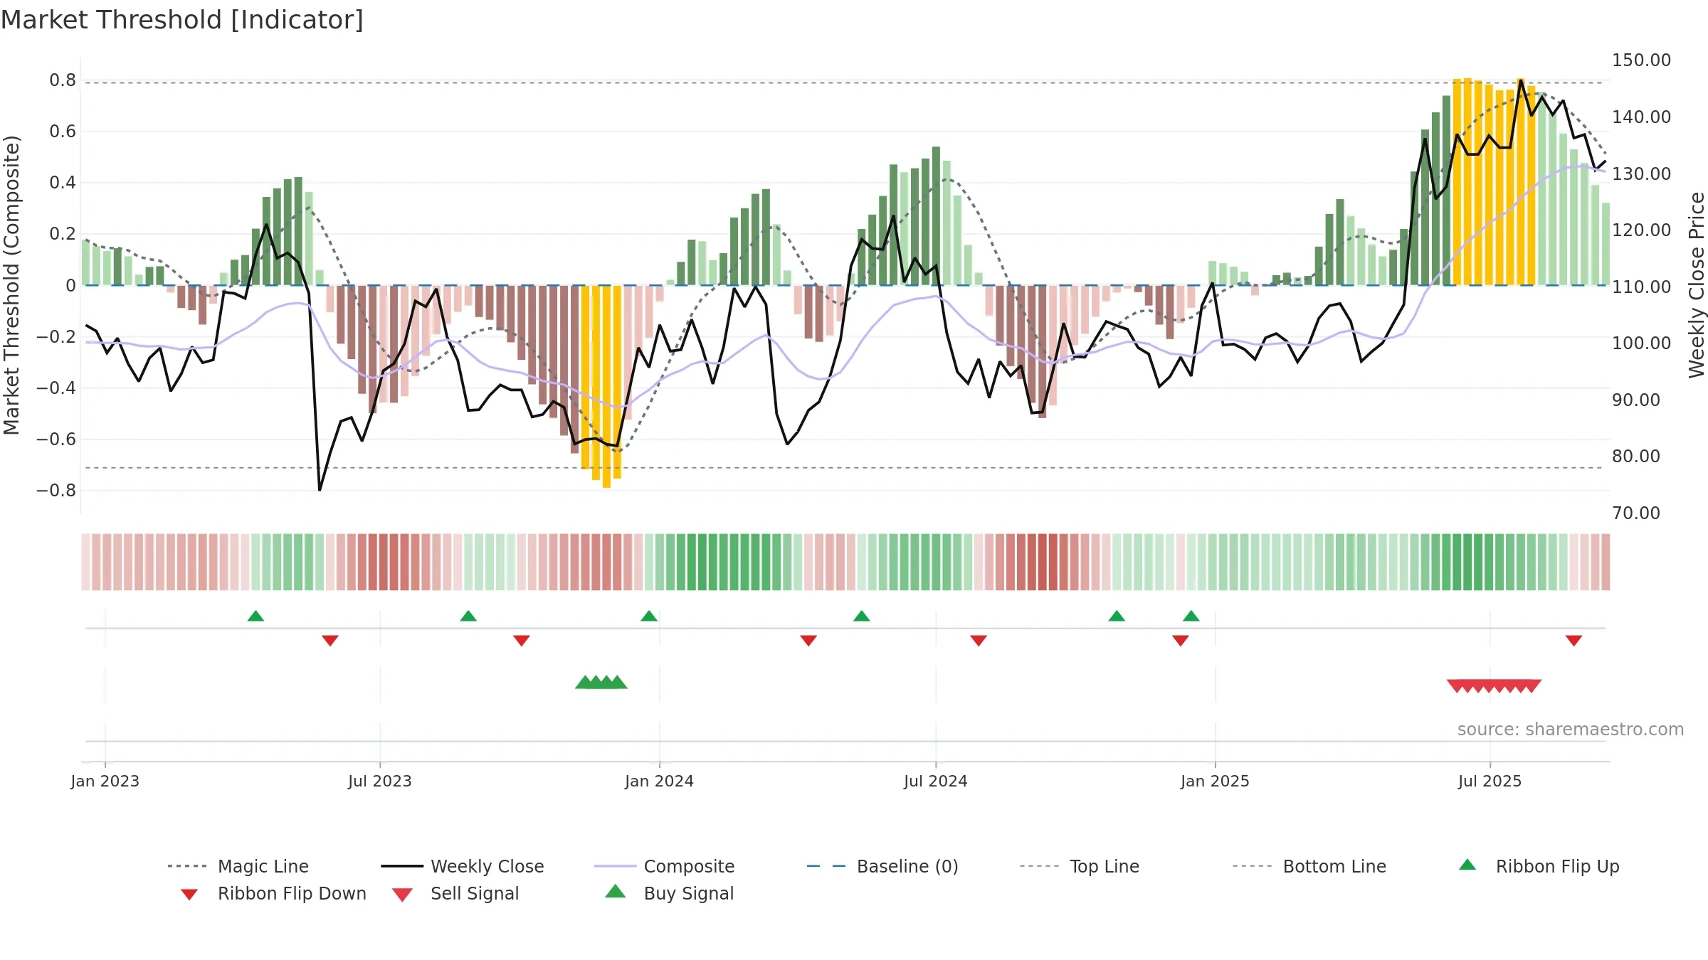Click the Weekly Close Price axis title
Viewport: 1708px width, 960px height.
click(1697, 285)
